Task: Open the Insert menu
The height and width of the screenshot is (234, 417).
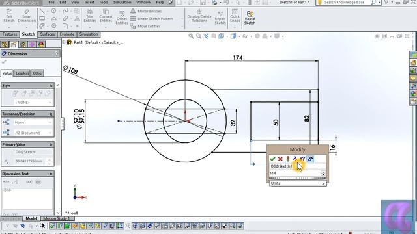Action: pos(89,2)
